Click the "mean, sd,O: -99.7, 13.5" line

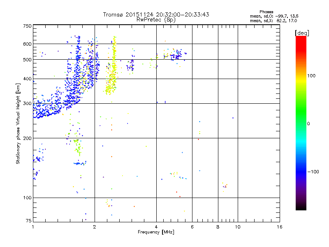click(x=274, y=16)
